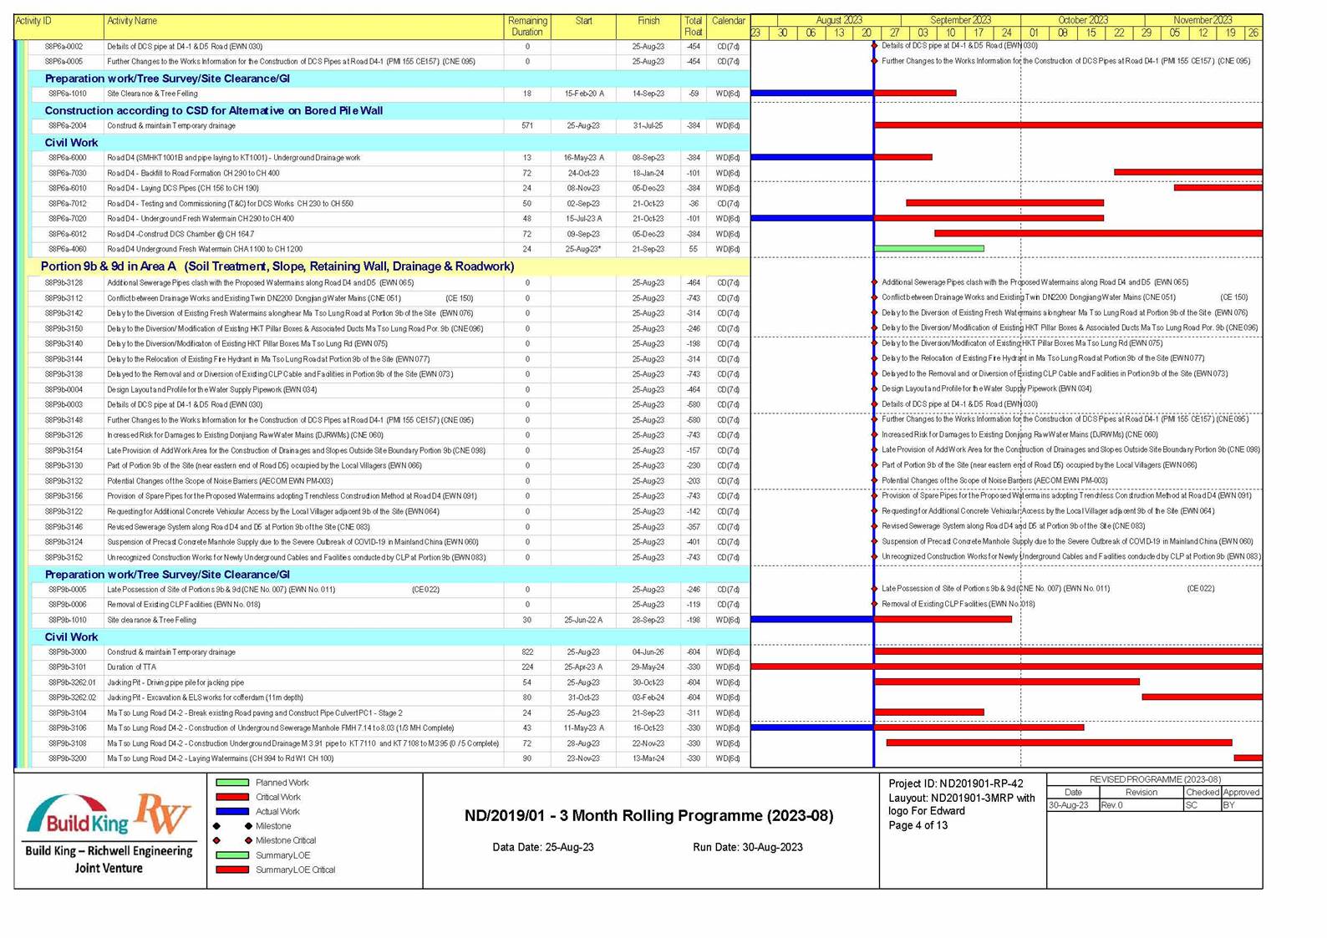Screen dimensions: 1327x938
Task: Select activity ID S8P9b-3200
Action: tap(68, 758)
